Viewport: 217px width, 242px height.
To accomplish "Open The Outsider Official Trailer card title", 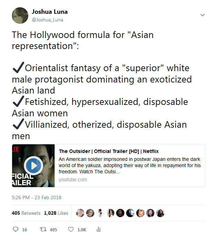I will 109,151.
